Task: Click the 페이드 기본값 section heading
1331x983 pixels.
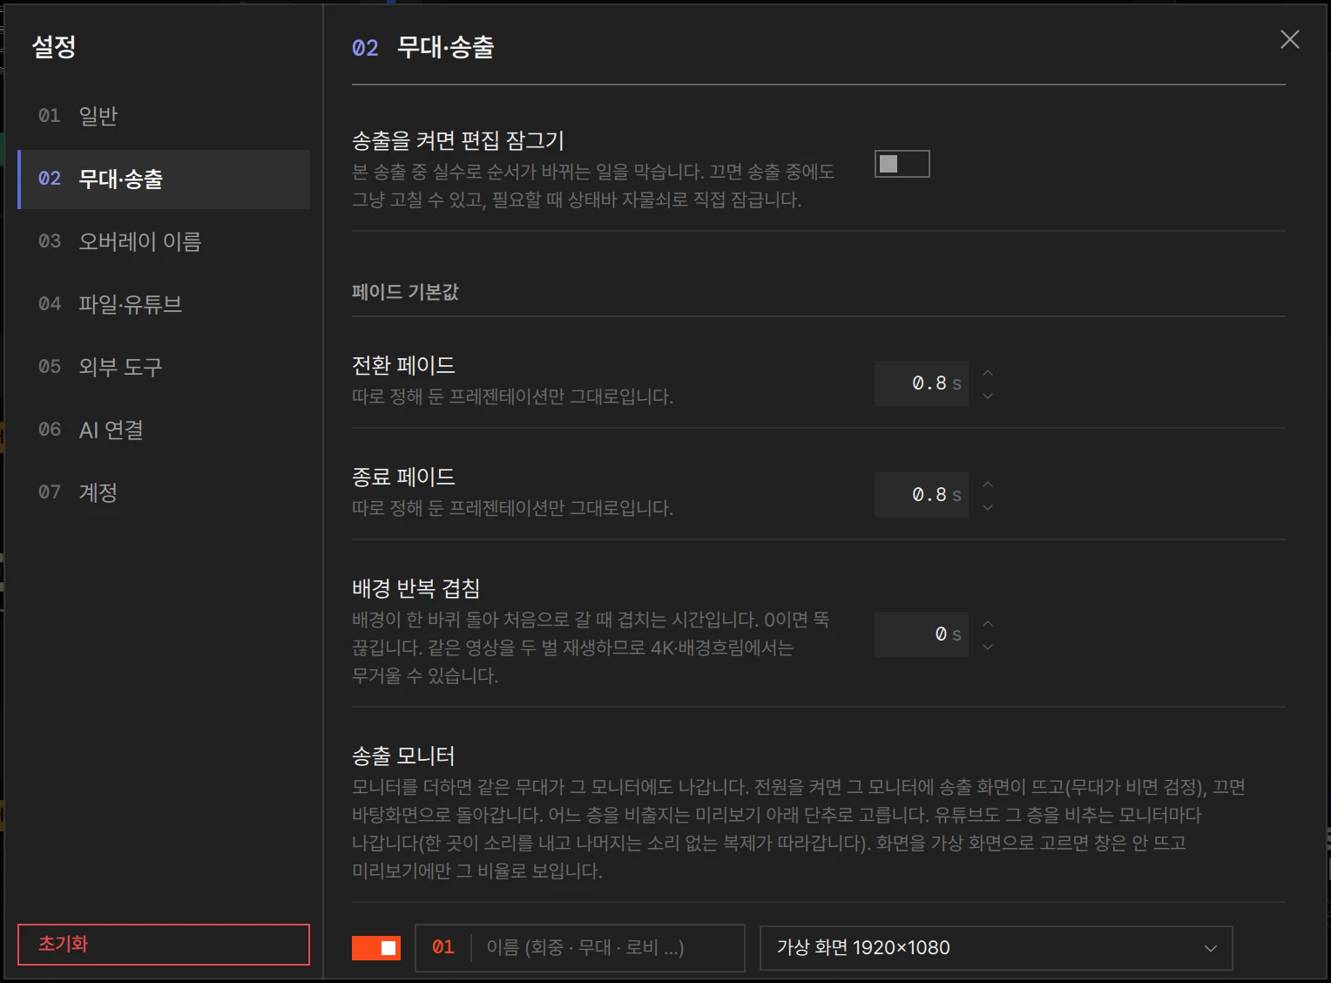Action: click(x=405, y=292)
